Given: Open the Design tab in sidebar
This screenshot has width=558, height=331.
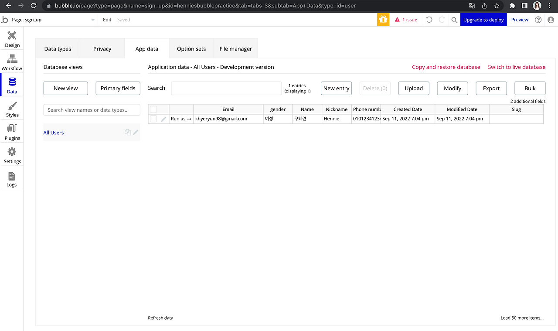Looking at the screenshot, I should [x=12, y=39].
